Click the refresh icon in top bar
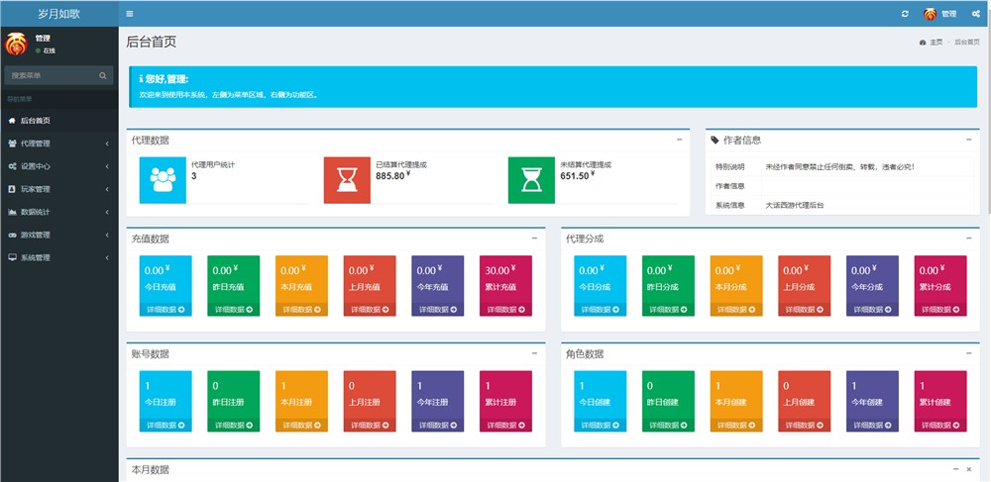Viewport: 991px width, 482px height. coord(904,14)
